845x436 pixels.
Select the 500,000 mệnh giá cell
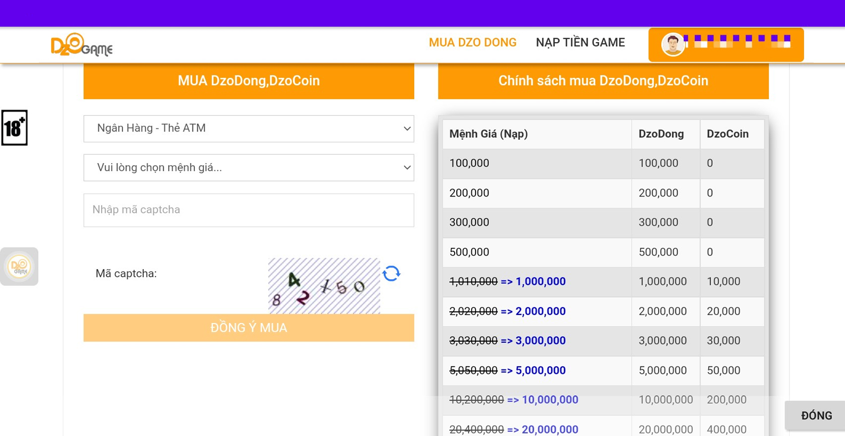click(537, 252)
